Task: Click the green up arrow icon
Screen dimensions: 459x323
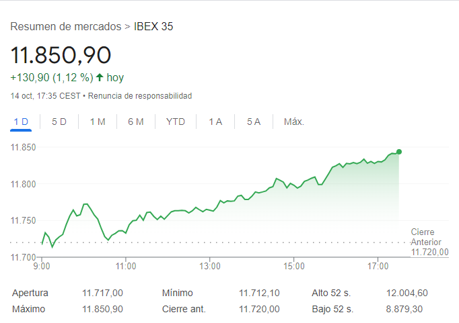Action: tap(100, 77)
